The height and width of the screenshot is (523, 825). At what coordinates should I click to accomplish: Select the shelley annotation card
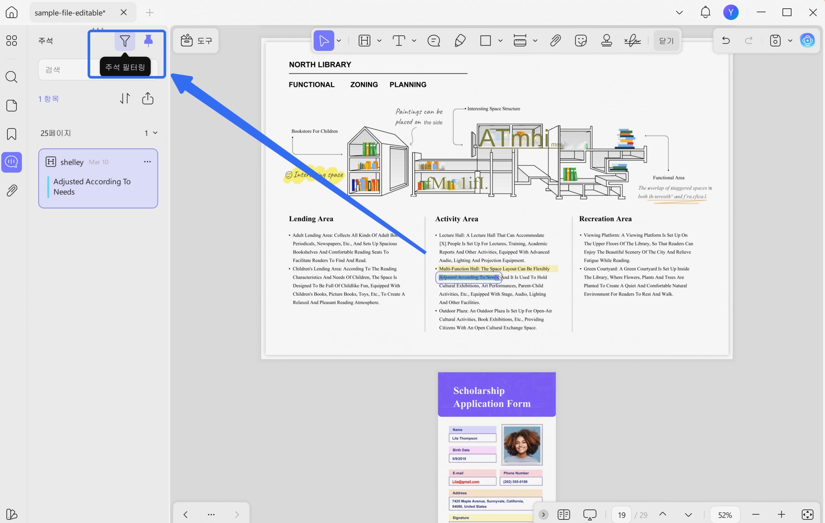pos(98,179)
